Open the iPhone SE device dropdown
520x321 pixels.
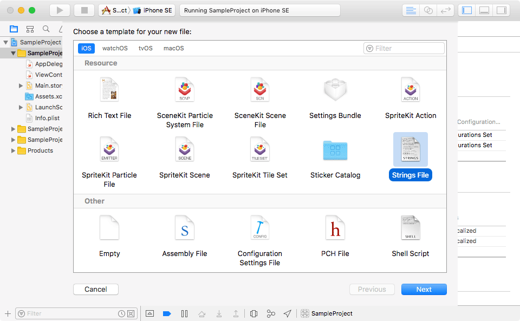click(153, 10)
